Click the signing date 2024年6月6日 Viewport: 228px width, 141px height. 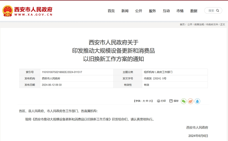coord(198,136)
